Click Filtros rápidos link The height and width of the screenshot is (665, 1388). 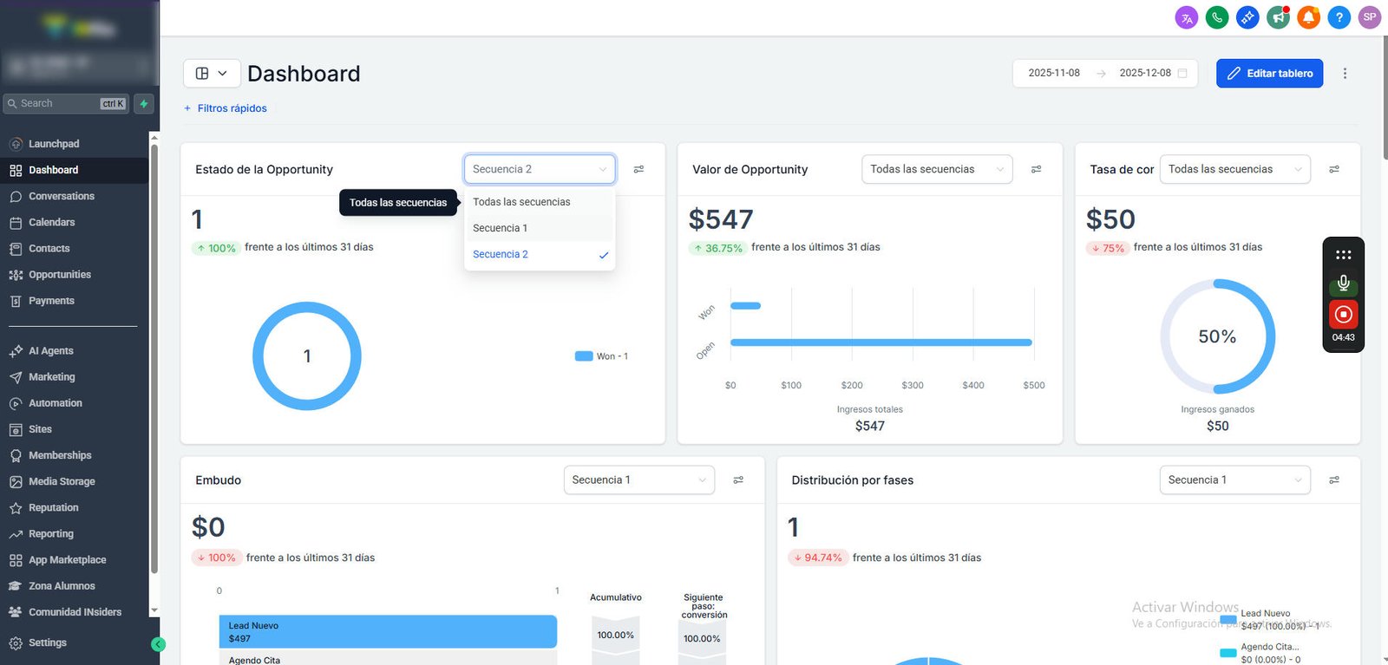pos(225,108)
